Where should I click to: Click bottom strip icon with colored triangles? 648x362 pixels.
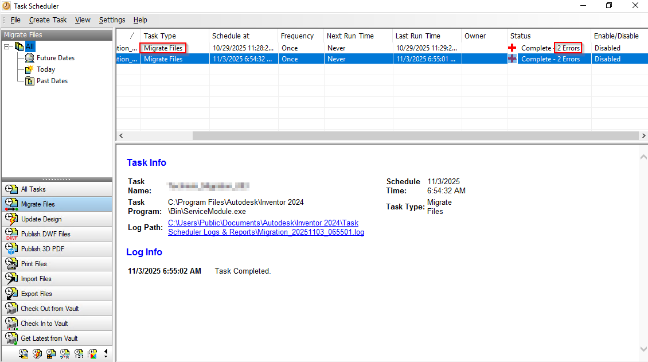click(x=92, y=354)
